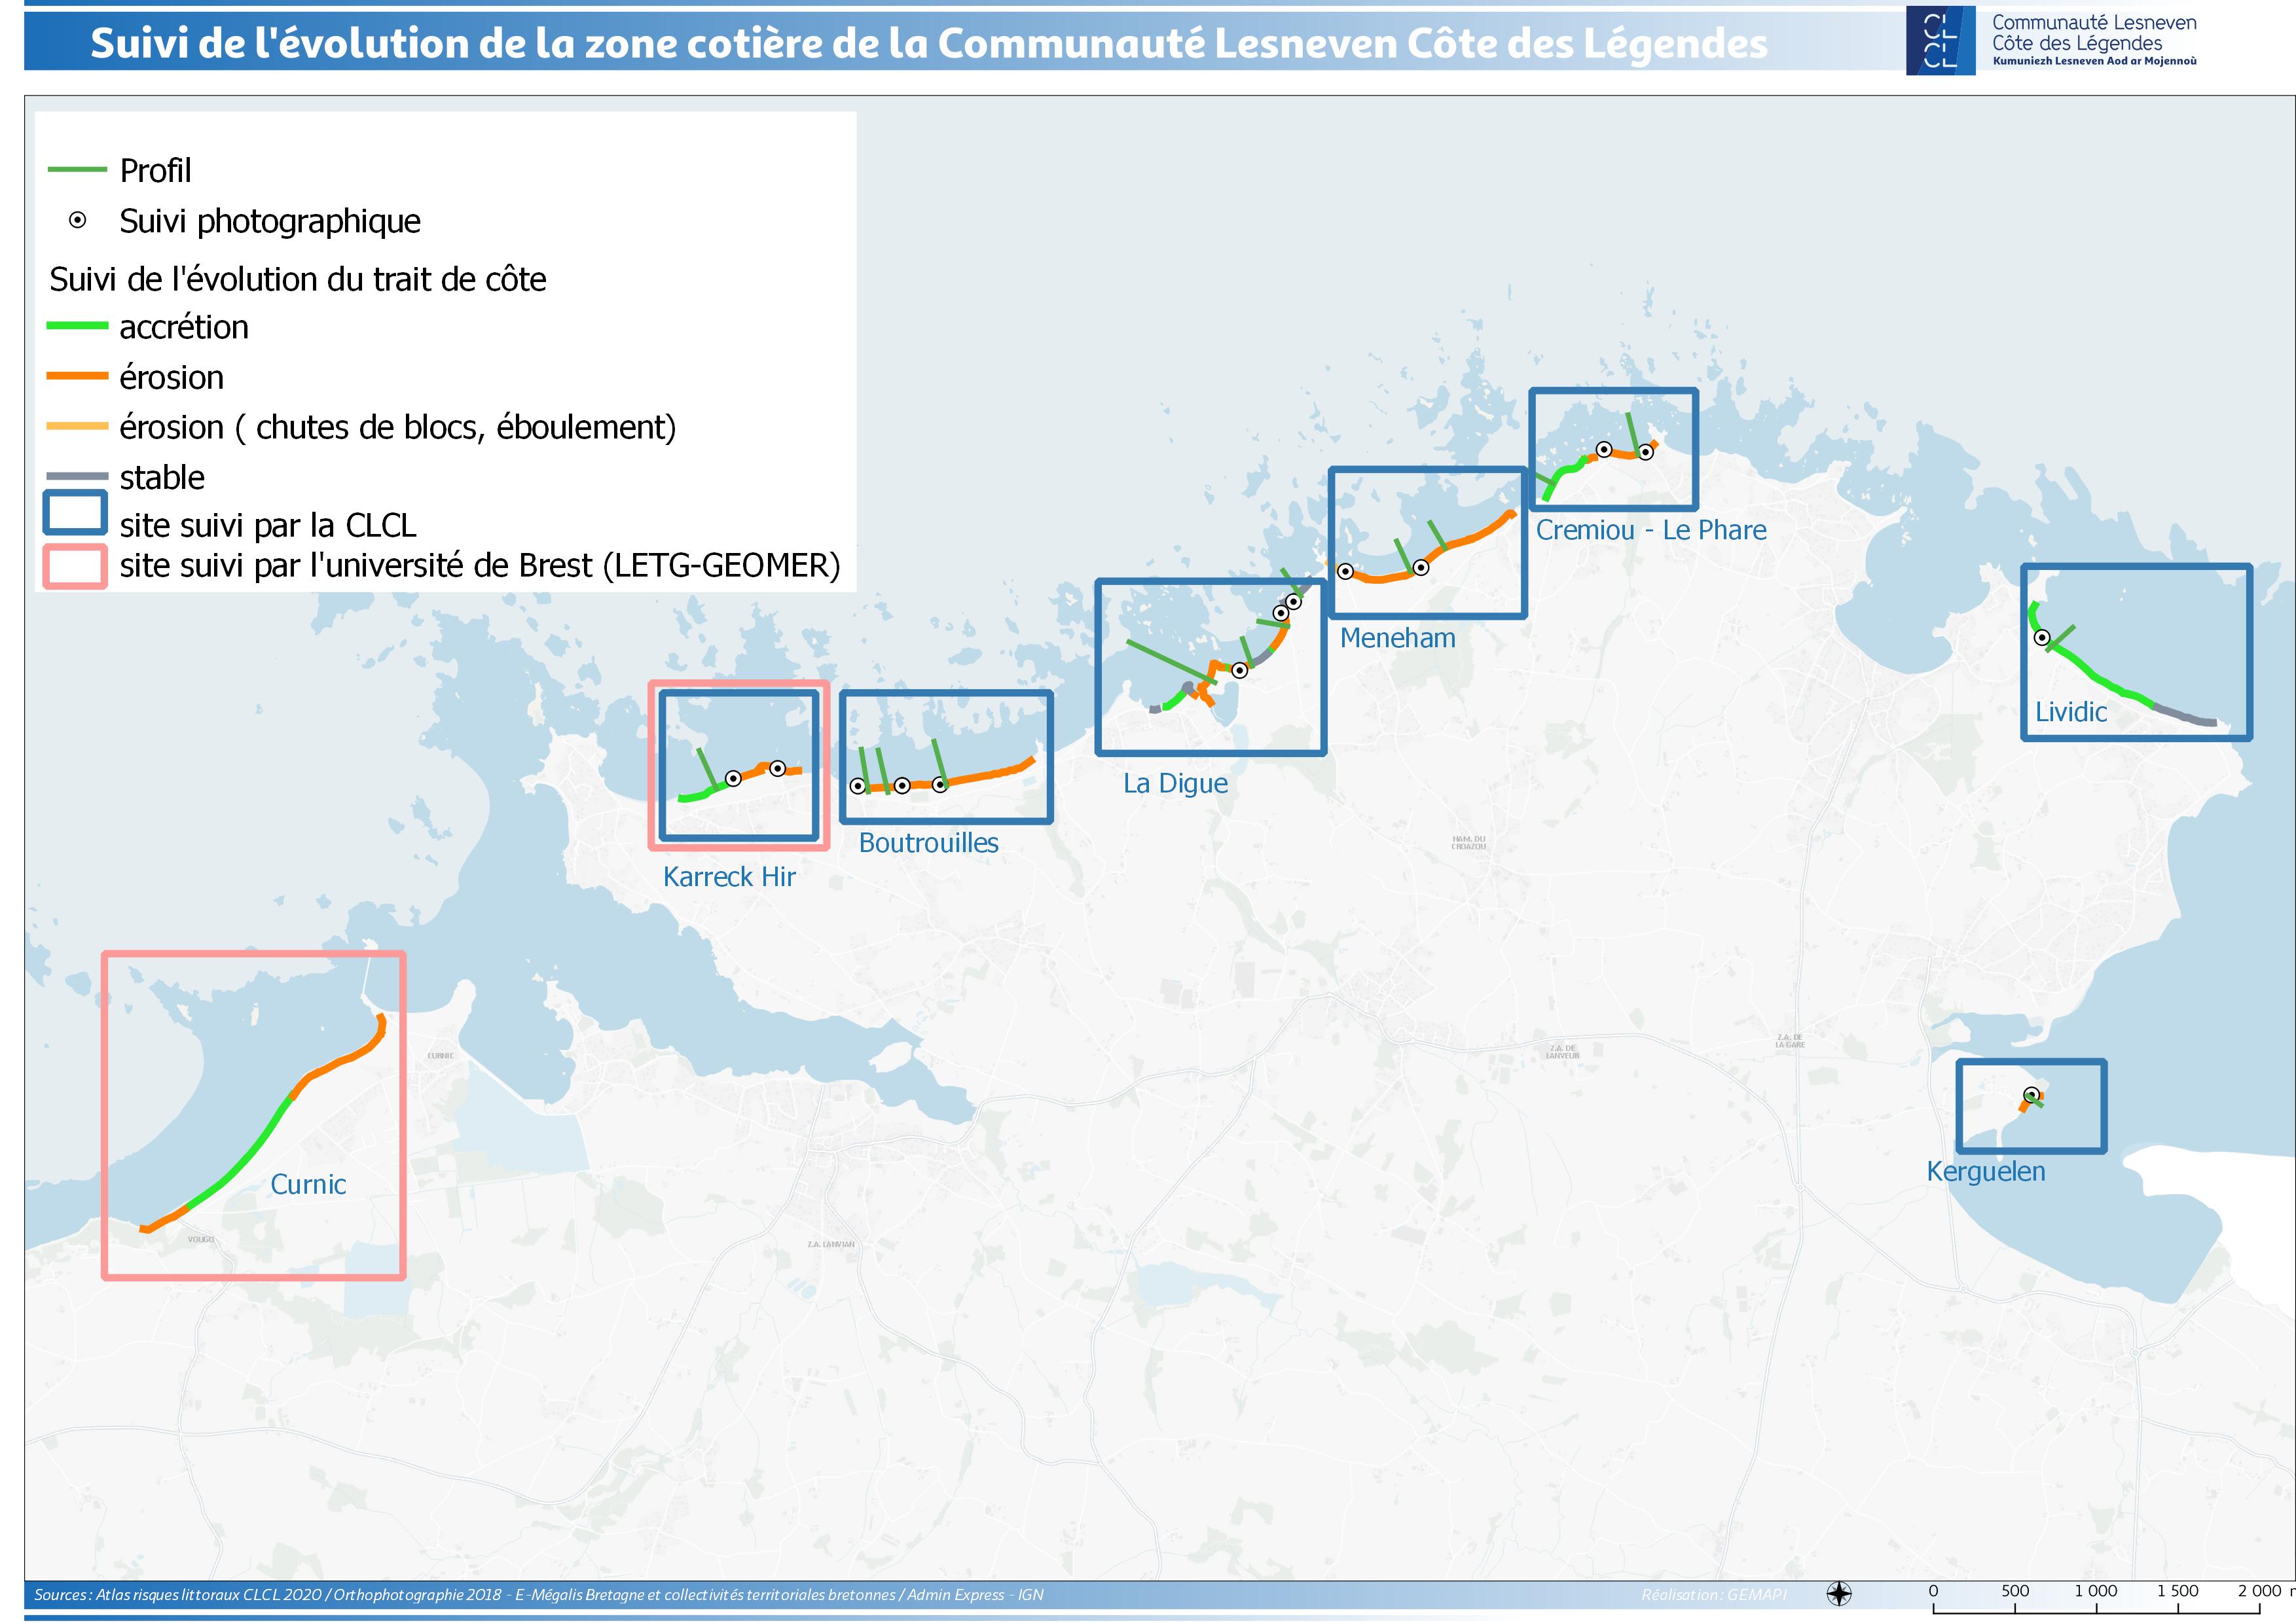Screen dimensions: 2296x1623
Task: Click the '1 000' scale bar value
Action: [2095, 1591]
